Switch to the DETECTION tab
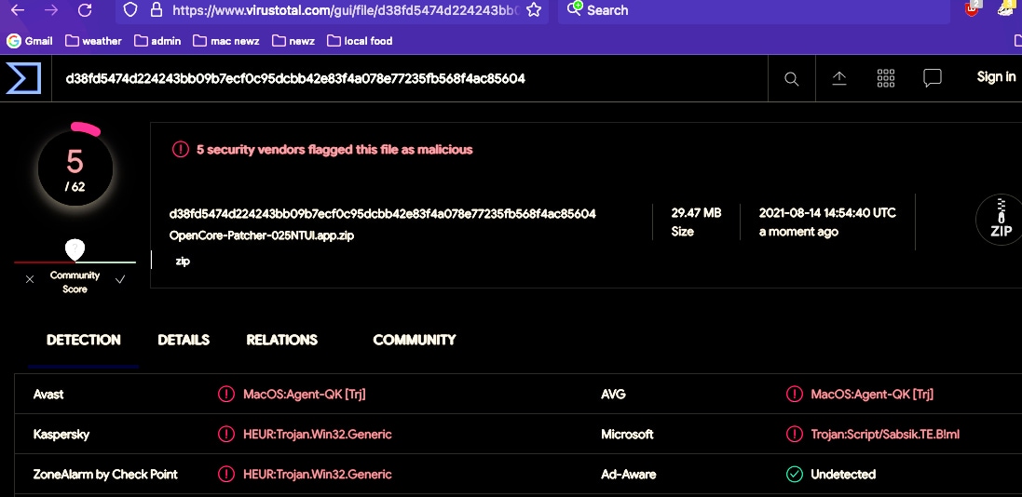Image resolution: width=1022 pixels, height=497 pixels. [84, 340]
